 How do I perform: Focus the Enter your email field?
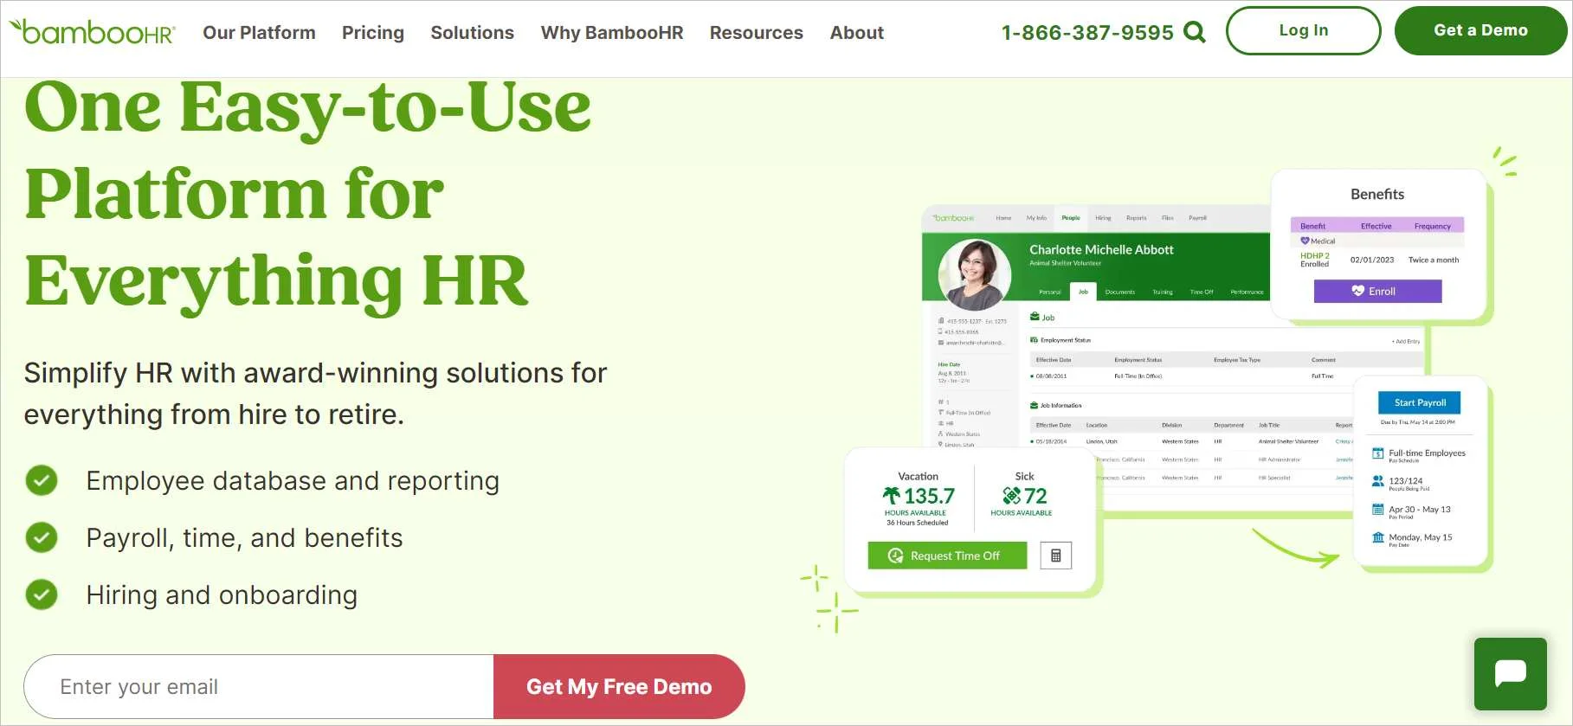click(259, 686)
